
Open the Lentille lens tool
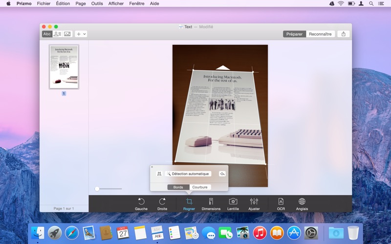[x=233, y=204]
